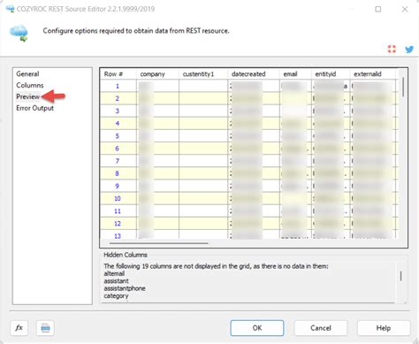Select row number 5 in grid
Image resolution: width=419 pixels, height=344 pixels.
(118, 136)
